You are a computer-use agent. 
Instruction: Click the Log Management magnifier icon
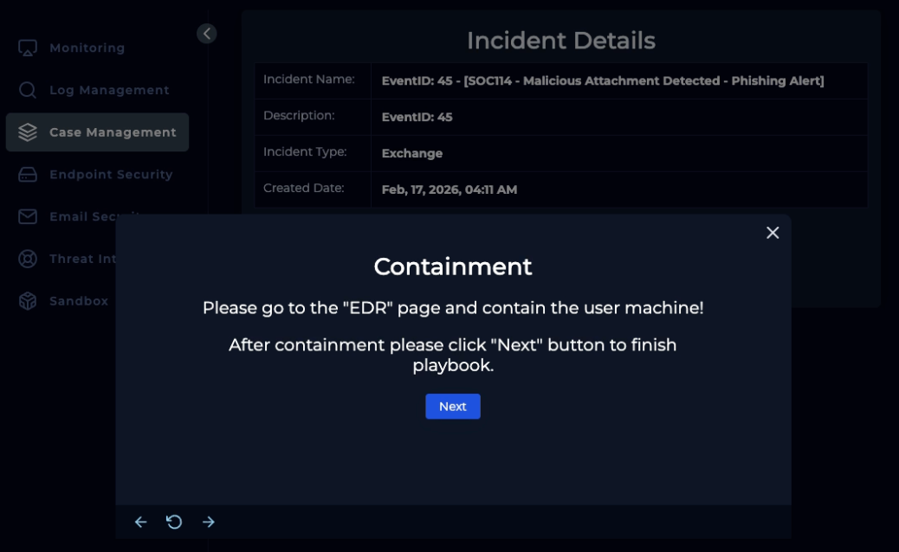(28, 90)
